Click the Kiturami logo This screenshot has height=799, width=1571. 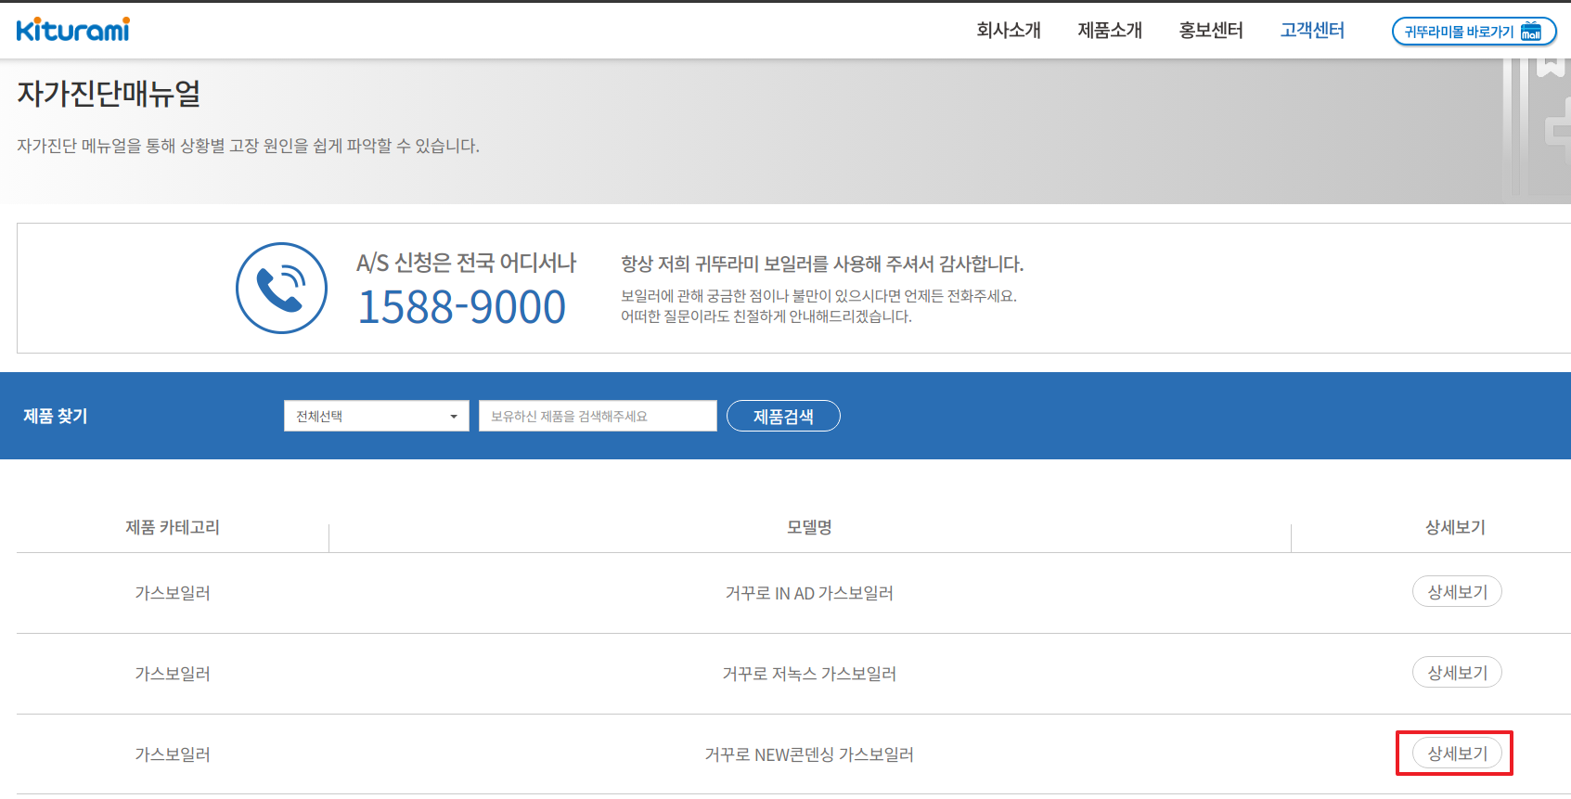pos(72,30)
